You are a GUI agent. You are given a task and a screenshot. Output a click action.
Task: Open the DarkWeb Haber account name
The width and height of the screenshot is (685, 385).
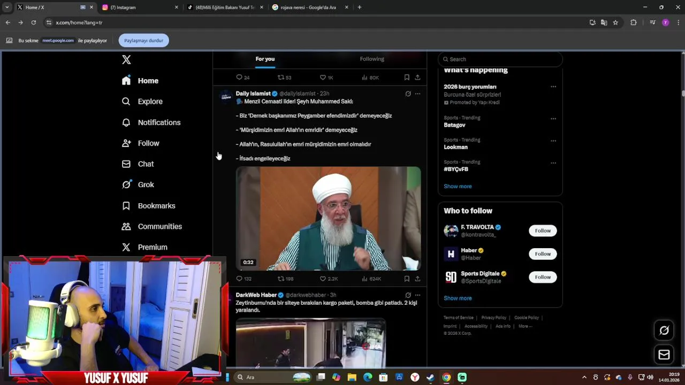point(256,295)
